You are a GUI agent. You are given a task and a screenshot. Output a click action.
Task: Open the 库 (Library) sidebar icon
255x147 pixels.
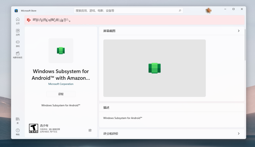(18, 120)
